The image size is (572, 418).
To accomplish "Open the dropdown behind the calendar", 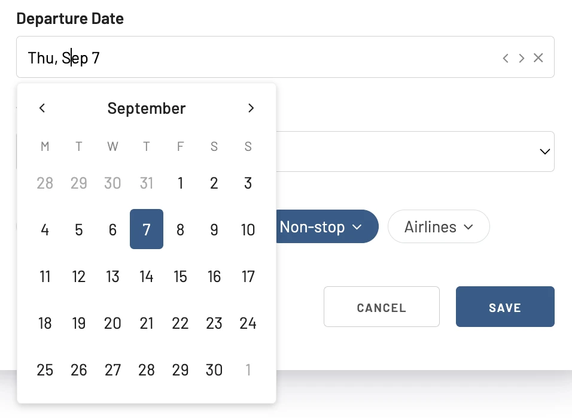I will pyautogui.click(x=415, y=152).
